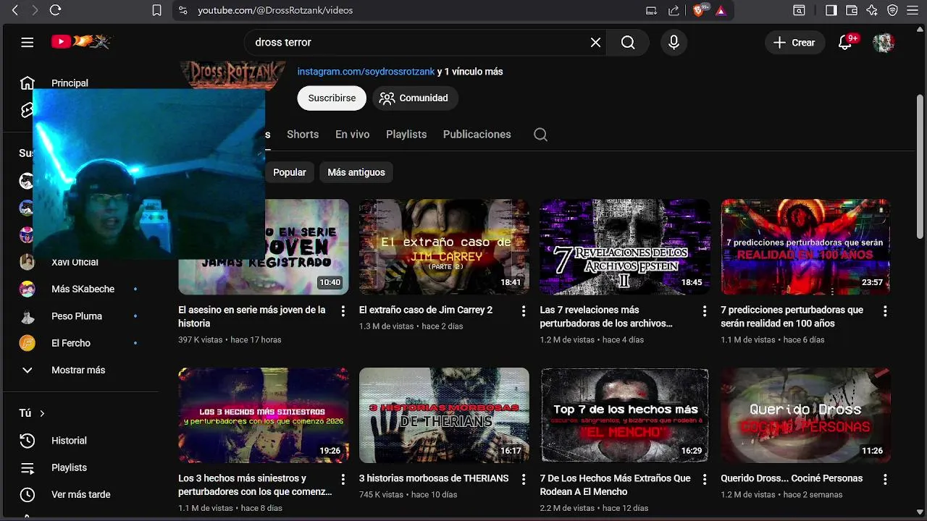The width and height of the screenshot is (927, 521).
Task: Open options for Cociné Personas video
Action: coord(885,480)
